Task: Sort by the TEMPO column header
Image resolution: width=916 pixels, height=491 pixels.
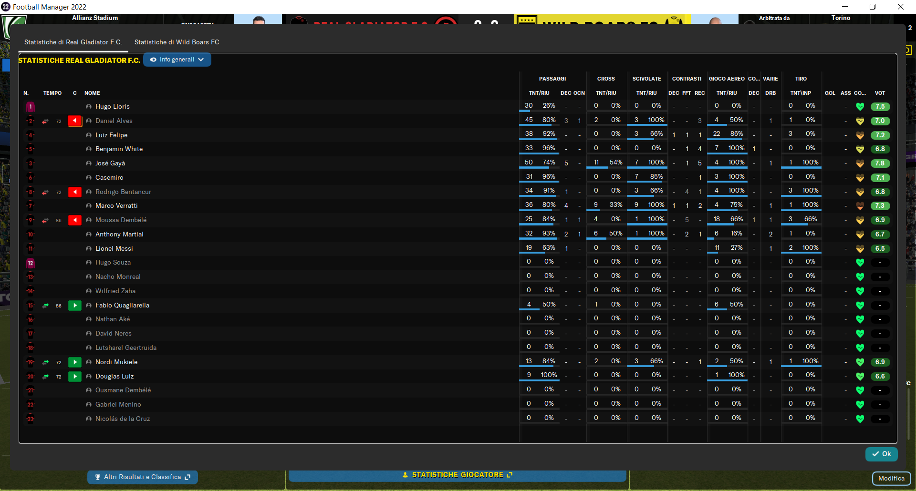Action: point(52,93)
